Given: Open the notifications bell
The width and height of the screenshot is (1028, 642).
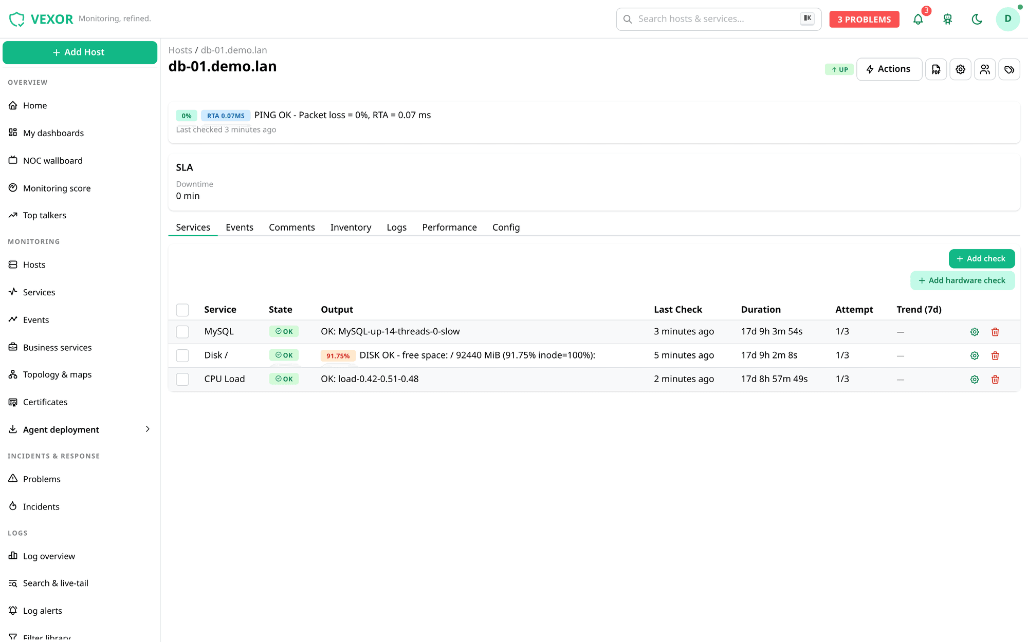Looking at the screenshot, I should tap(918, 19).
